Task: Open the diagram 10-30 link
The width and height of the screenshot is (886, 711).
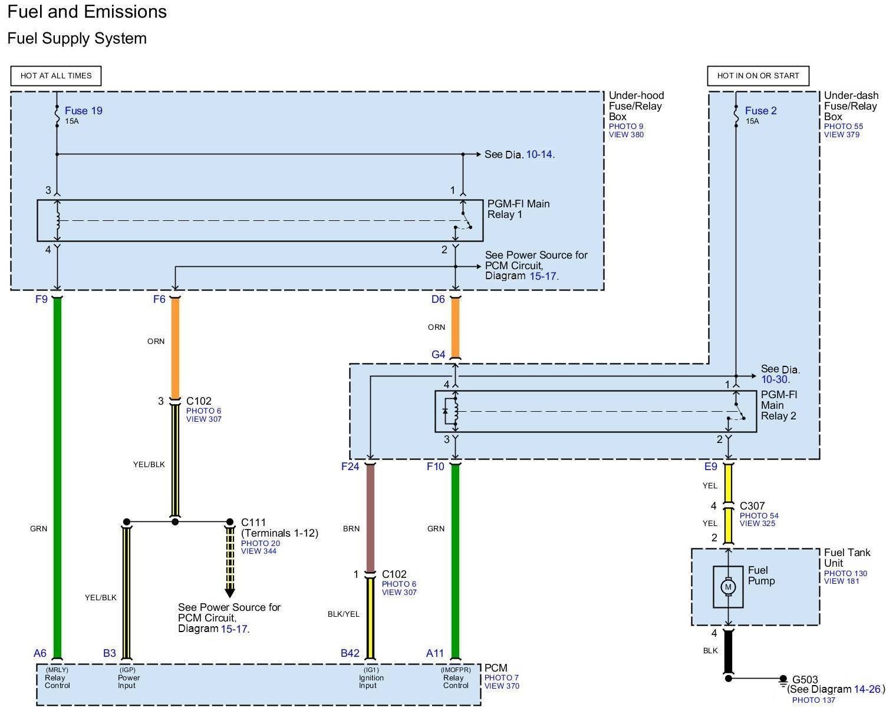Action: pos(774,380)
